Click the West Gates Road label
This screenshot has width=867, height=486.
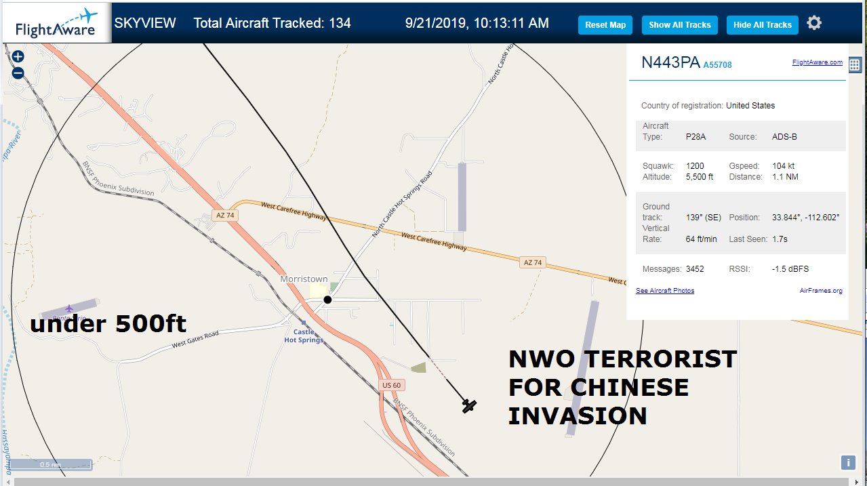coord(195,339)
